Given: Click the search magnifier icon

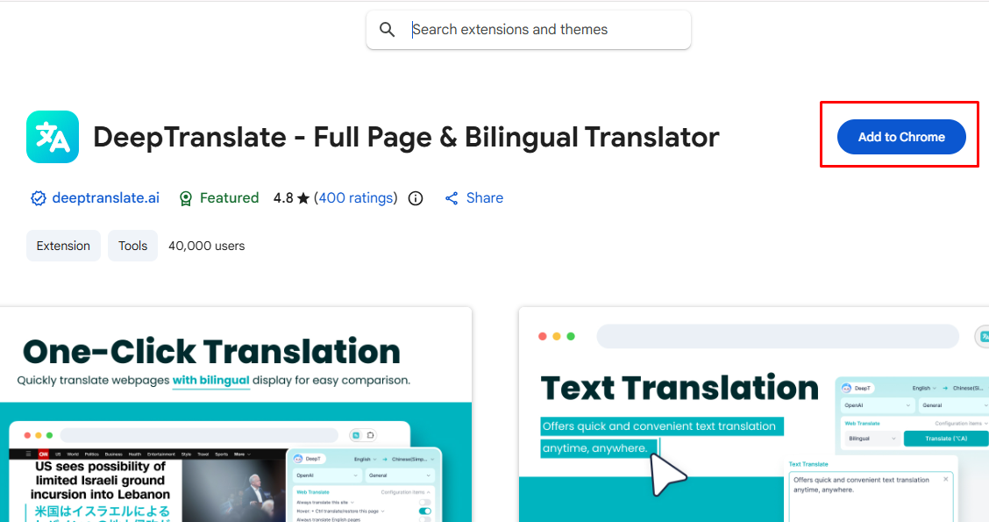Looking at the screenshot, I should tap(388, 30).
